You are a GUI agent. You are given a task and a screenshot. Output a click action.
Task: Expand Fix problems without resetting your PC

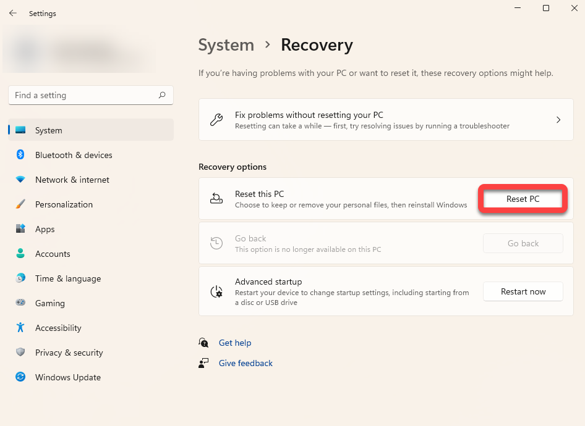point(385,119)
